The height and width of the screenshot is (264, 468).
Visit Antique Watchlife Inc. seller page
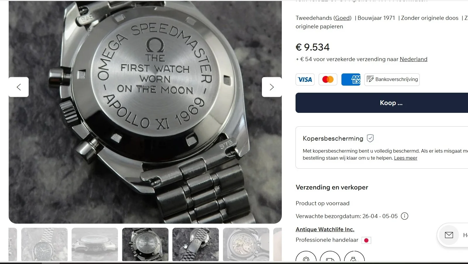click(325, 229)
